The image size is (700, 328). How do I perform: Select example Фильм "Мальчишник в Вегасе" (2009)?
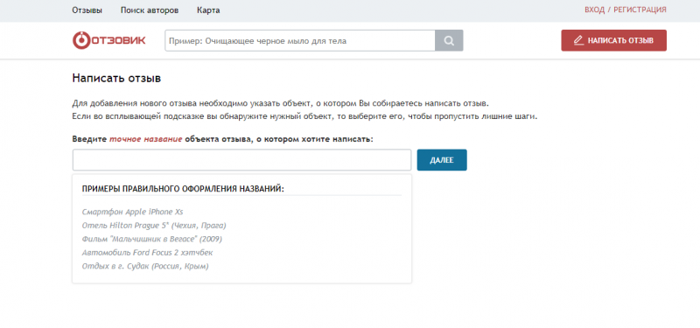point(151,239)
